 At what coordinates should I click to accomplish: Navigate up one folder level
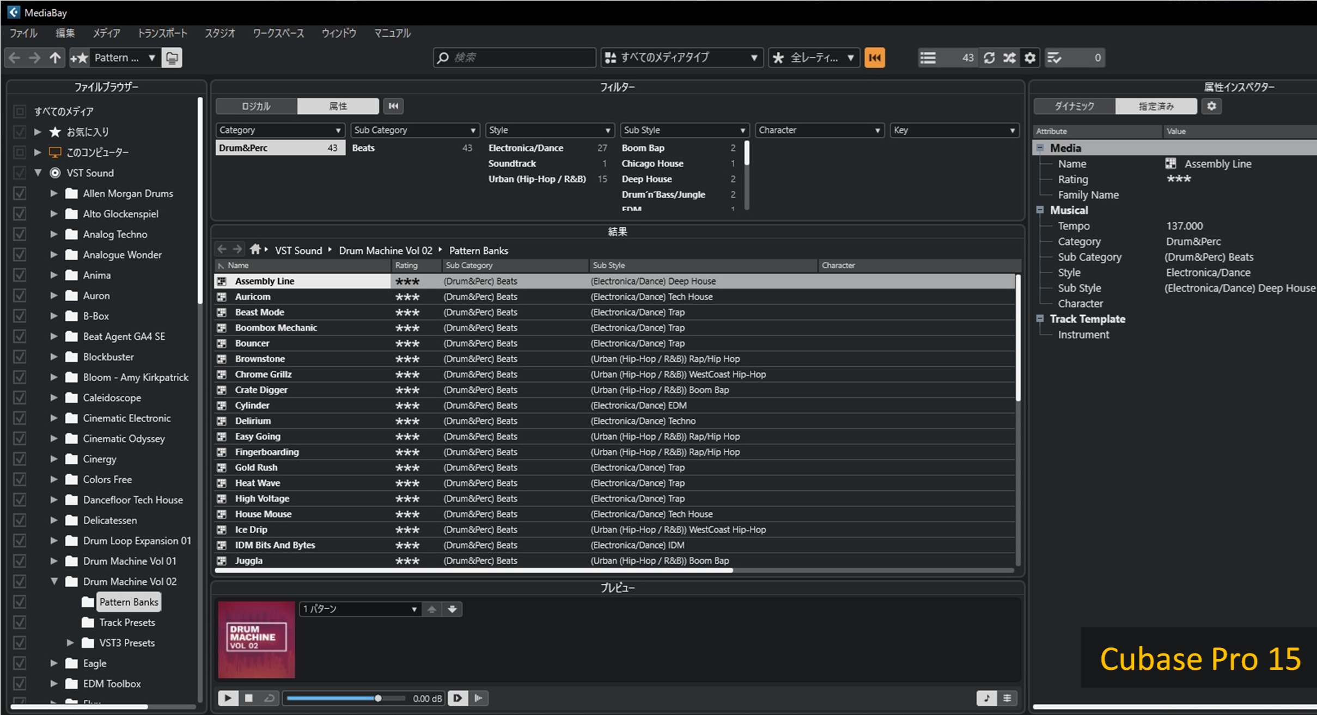click(x=55, y=58)
